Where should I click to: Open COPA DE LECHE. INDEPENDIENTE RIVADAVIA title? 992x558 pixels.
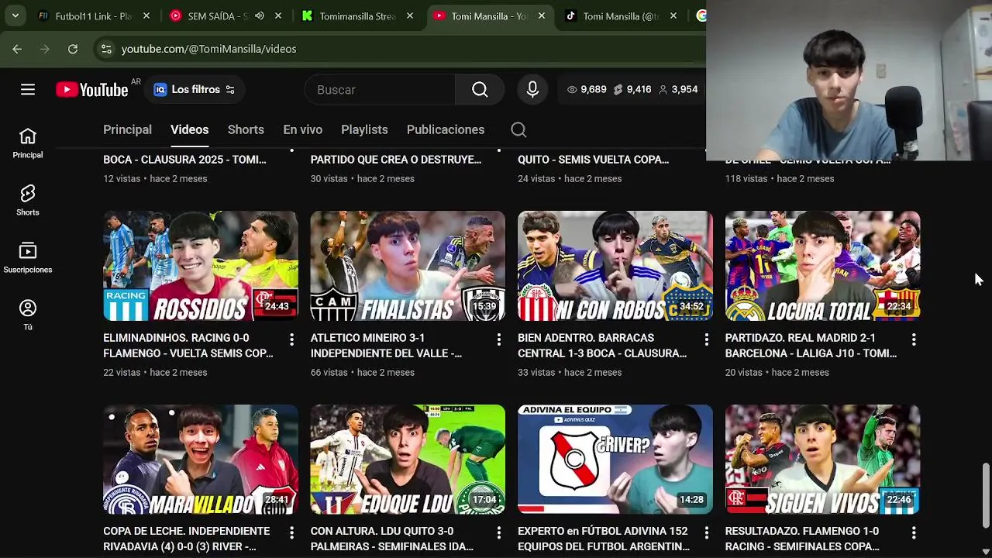click(187, 539)
